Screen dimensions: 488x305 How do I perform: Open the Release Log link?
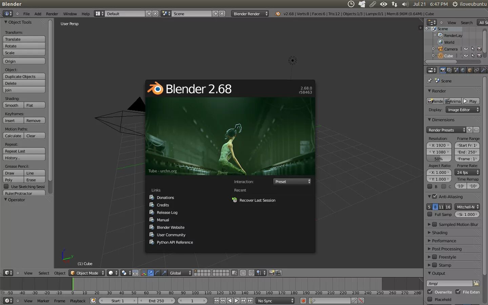(167, 212)
